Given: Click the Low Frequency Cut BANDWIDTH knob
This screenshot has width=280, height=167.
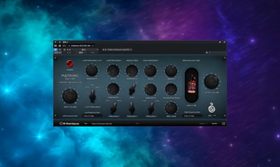Looking at the screenshot, I should (92, 71).
